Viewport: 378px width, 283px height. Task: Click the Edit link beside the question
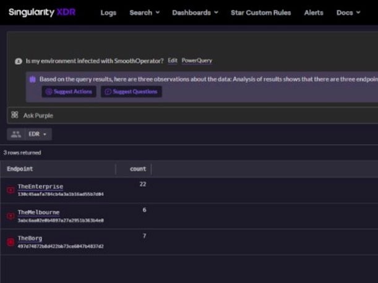[173, 61]
